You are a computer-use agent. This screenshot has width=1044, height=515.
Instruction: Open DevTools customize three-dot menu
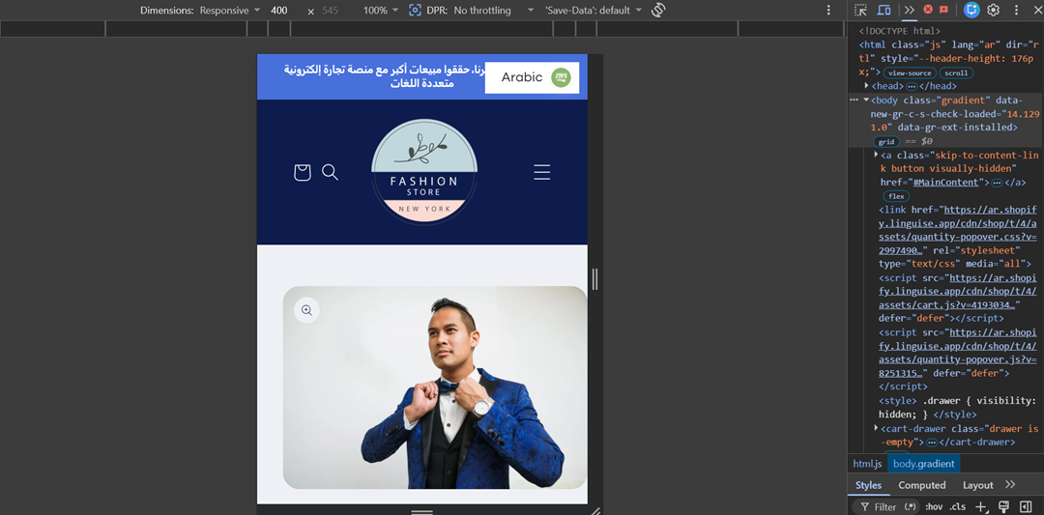coord(1016,10)
